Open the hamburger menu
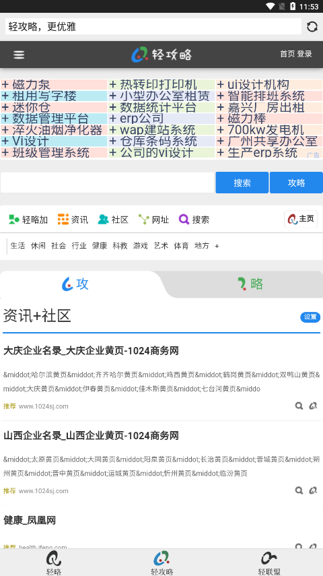Screen dimensions: 323x576 [x=19, y=55]
